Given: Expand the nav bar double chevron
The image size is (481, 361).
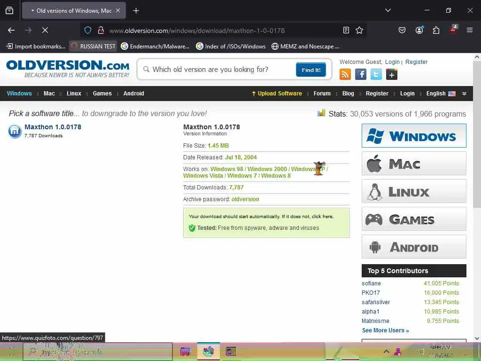Looking at the screenshot, I should [x=464, y=94].
